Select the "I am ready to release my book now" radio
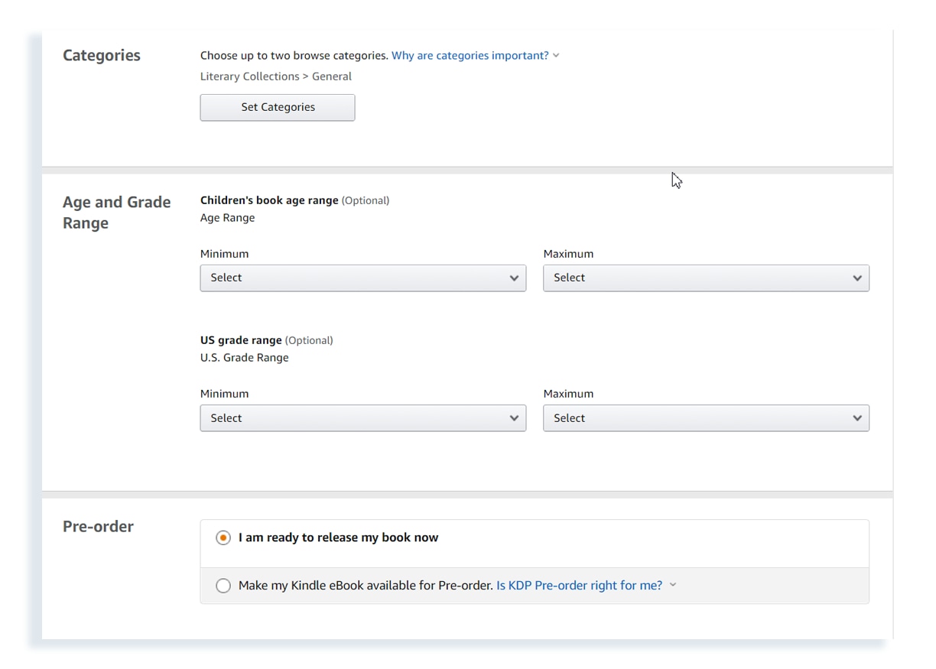This screenshot has width=936, height=669. [223, 537]
